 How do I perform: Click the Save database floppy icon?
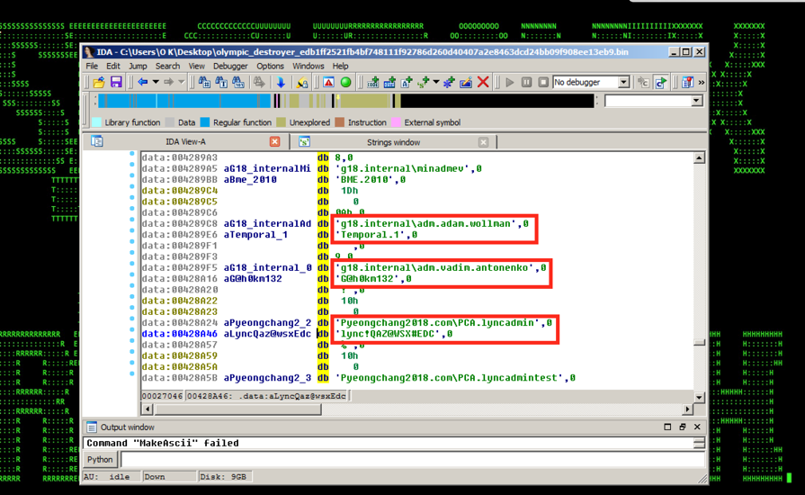pos(116,83)
